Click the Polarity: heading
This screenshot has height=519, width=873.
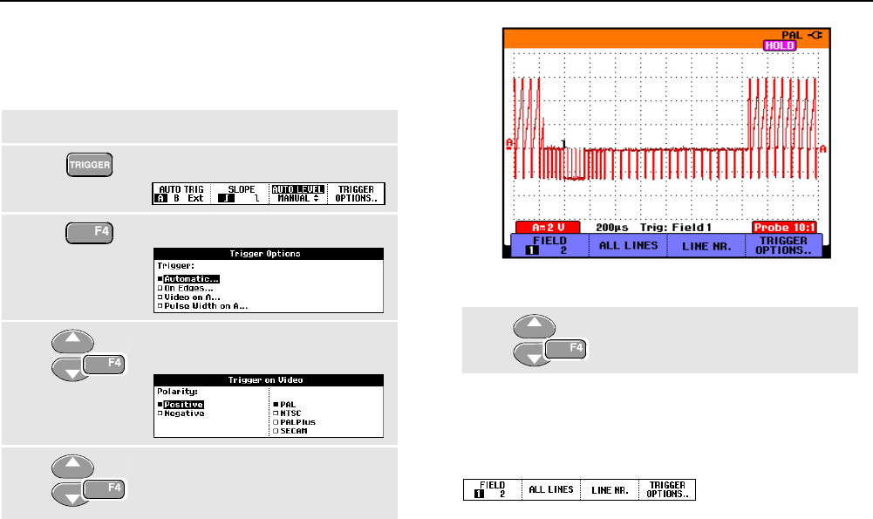point(177,392)
